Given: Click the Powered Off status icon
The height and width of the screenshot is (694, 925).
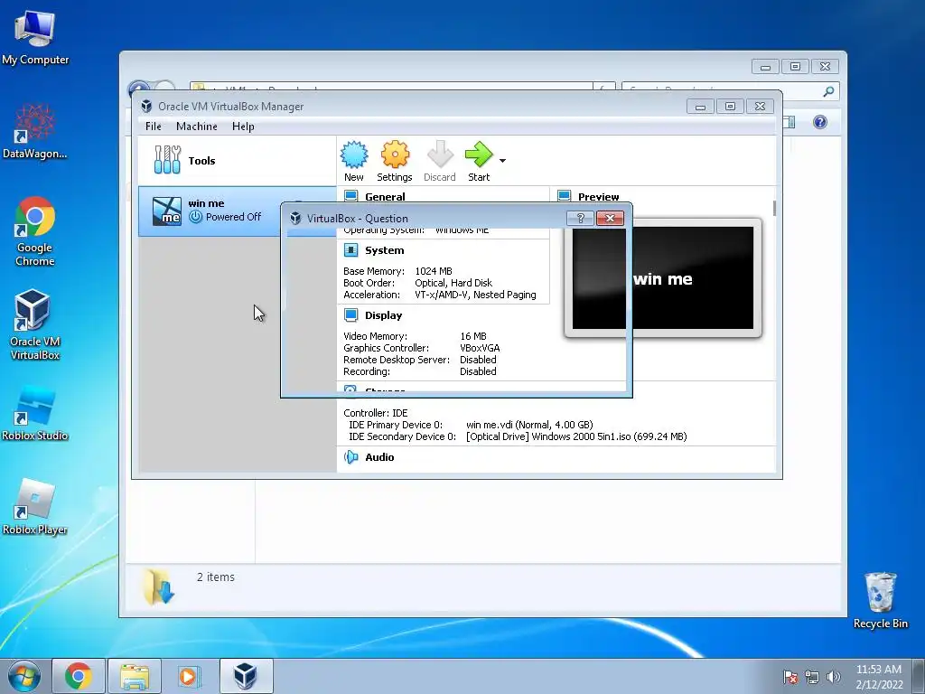Looking at the screenshot, I should pyautogui.click(x=195, y=217).
